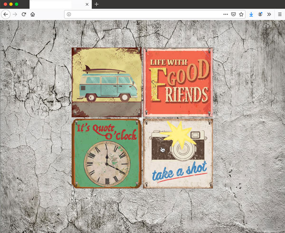Reload the current page

point(24,14)
